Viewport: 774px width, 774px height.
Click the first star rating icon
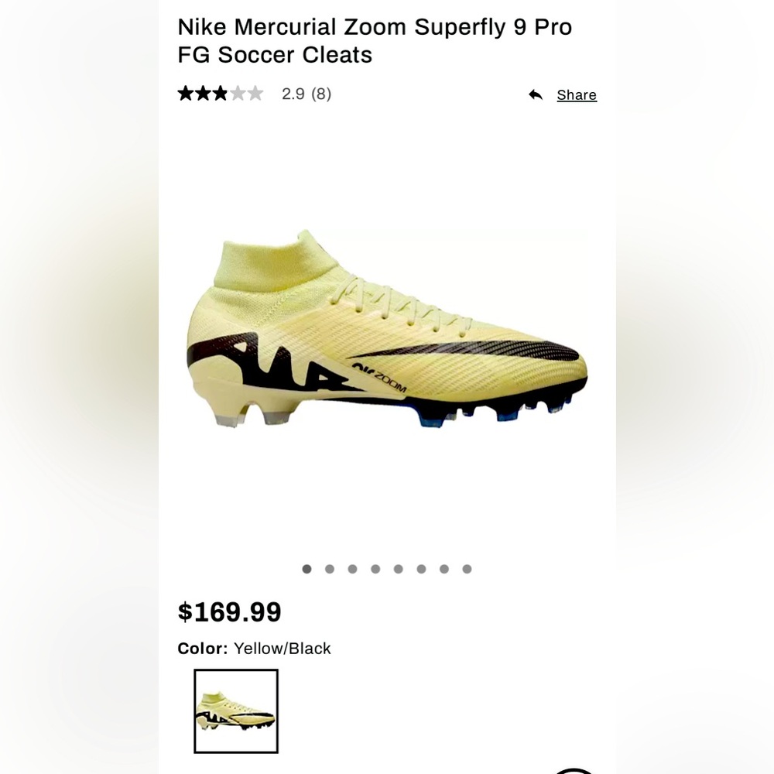point(186,93)
